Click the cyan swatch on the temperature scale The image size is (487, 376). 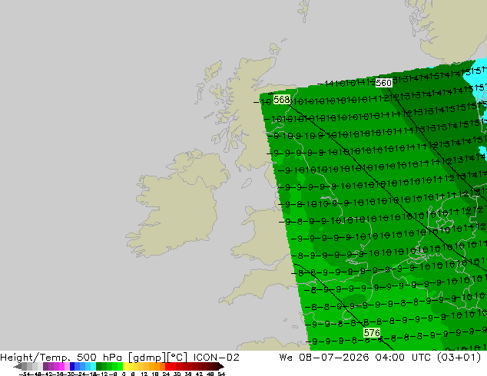[93, 366]
